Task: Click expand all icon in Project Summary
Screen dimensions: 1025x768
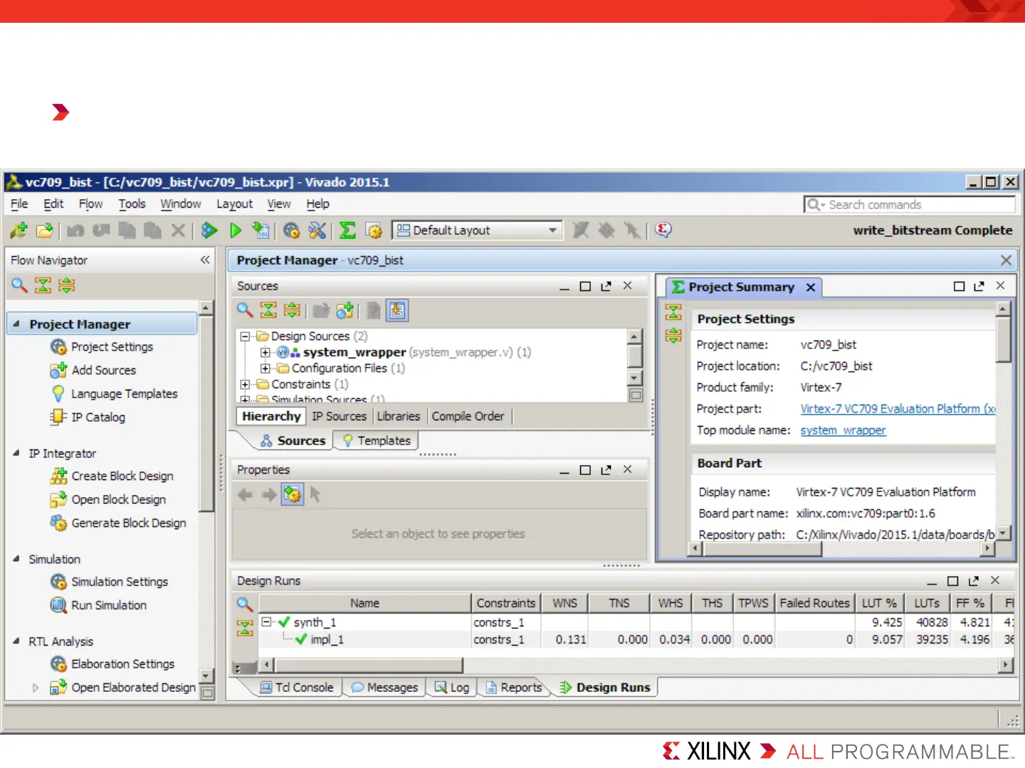Action: [673, 335]
